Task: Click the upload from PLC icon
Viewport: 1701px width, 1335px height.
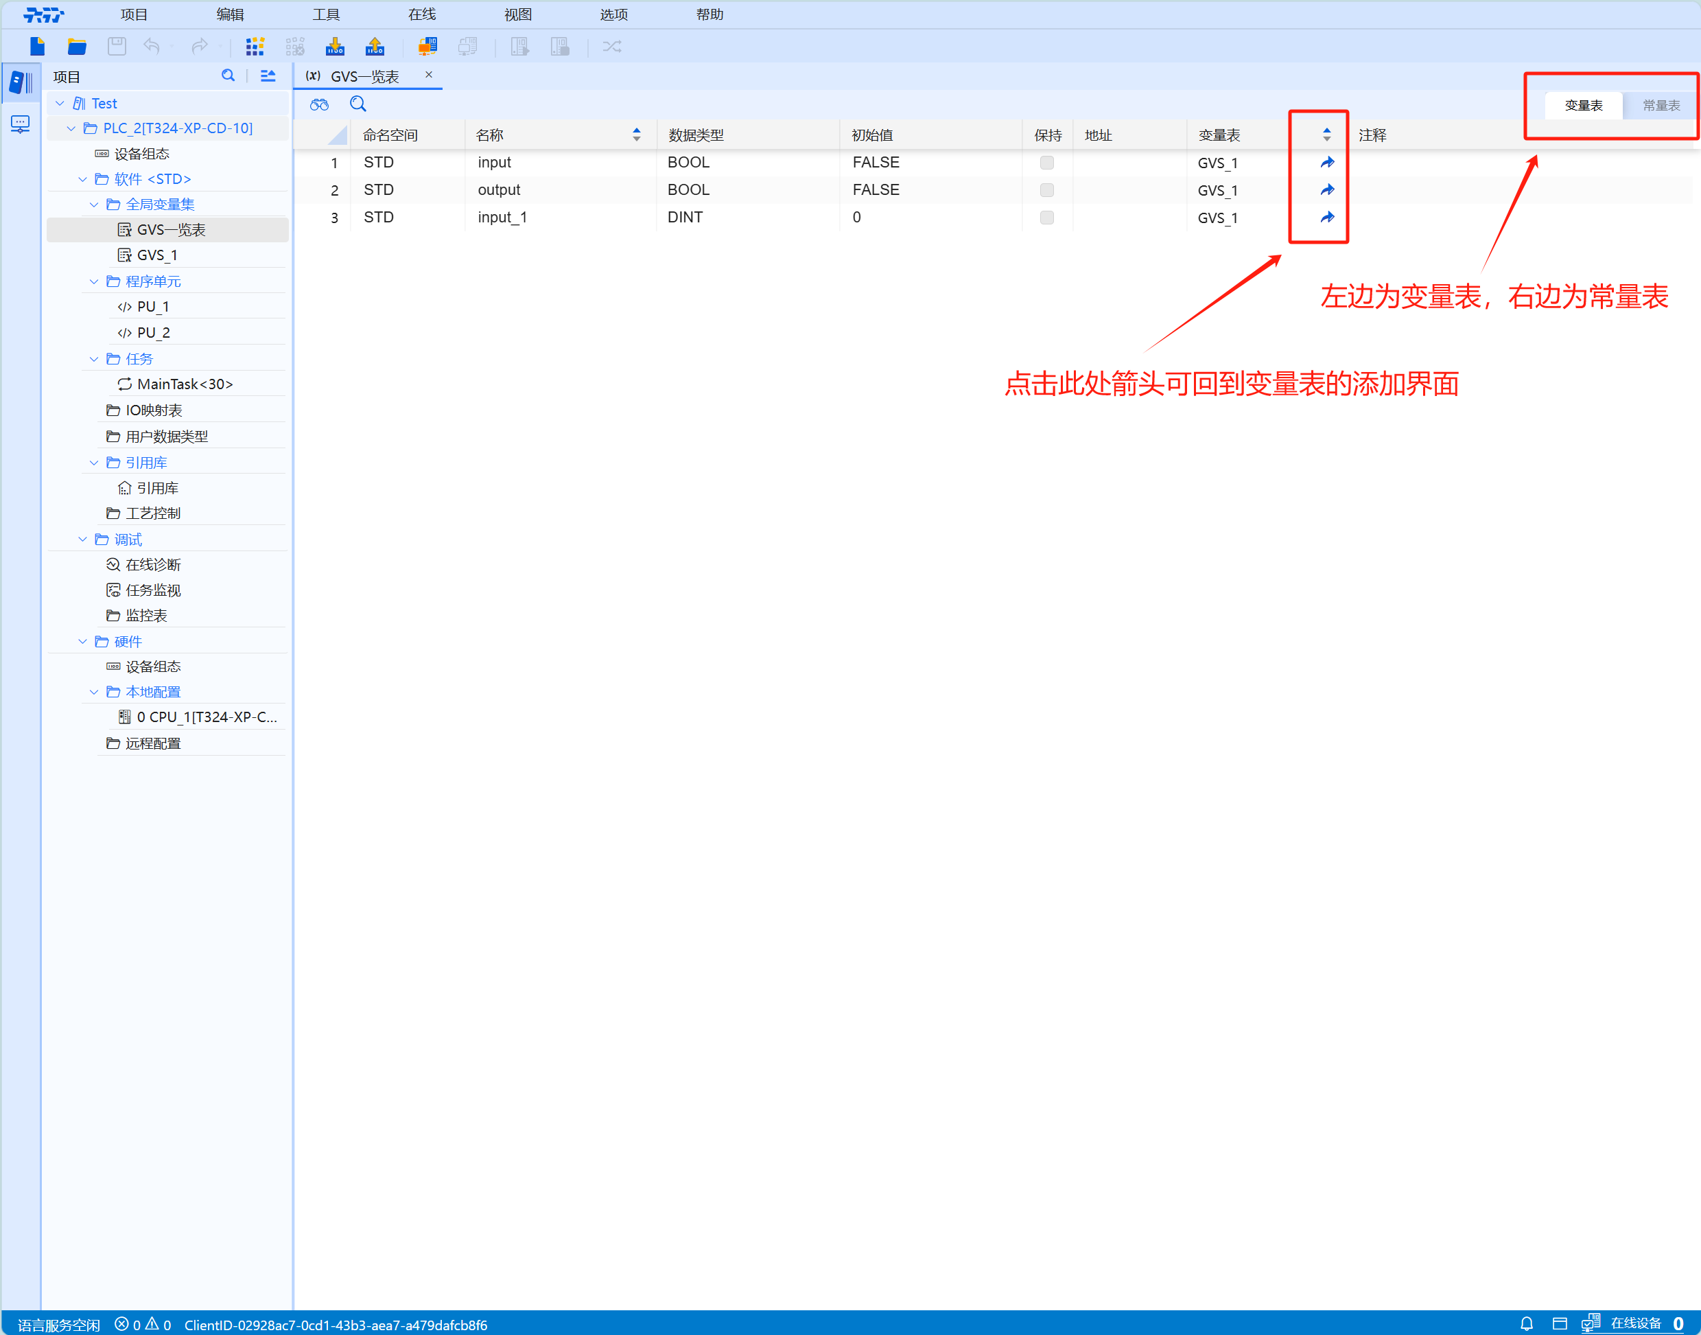Action: 375,47
